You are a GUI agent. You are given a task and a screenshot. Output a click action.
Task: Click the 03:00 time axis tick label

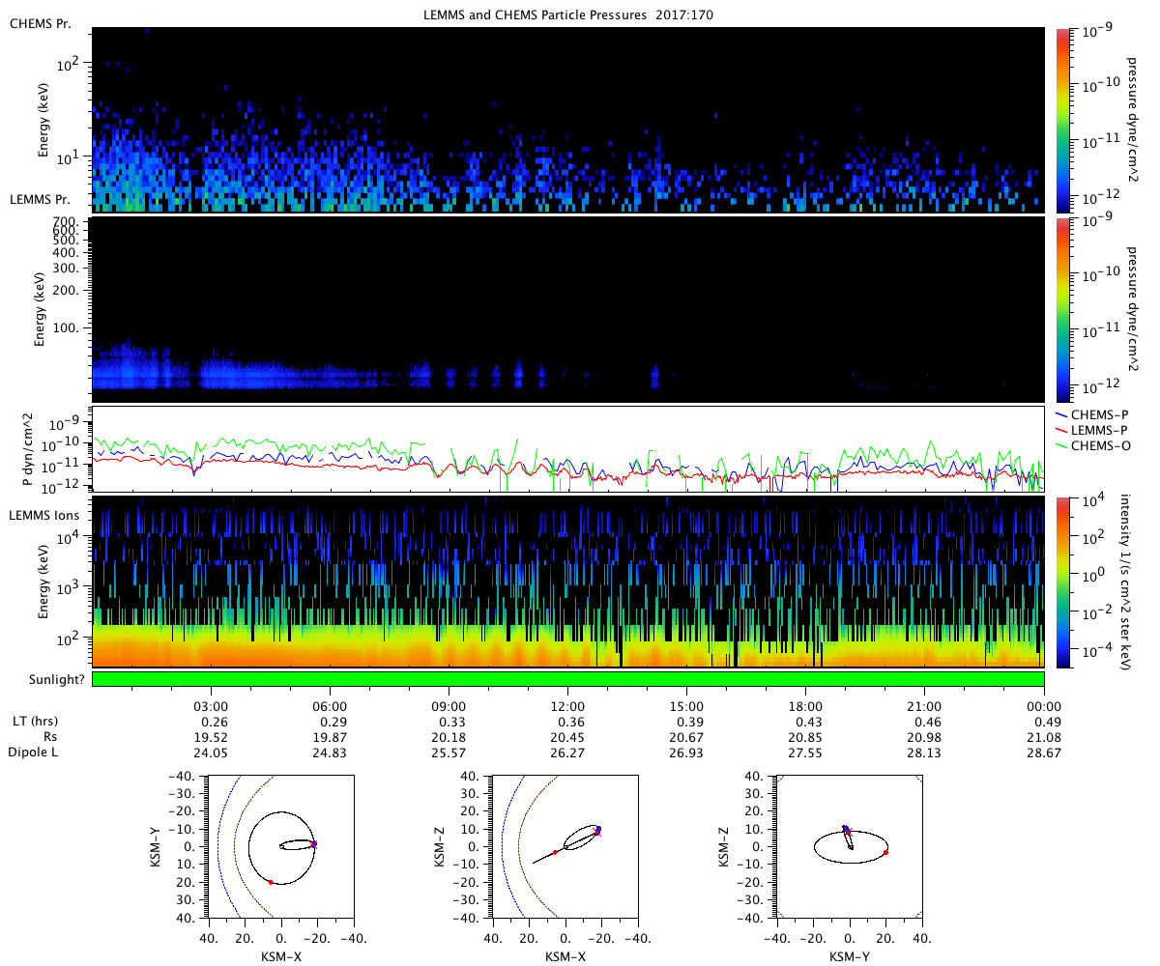(211, 706)
